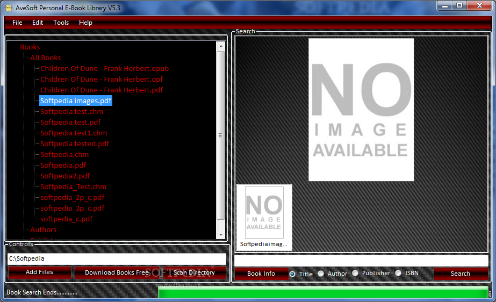Select the Author search radio button
The width and height of the screenshot is (496, 302).
click(x=321, y=273)
